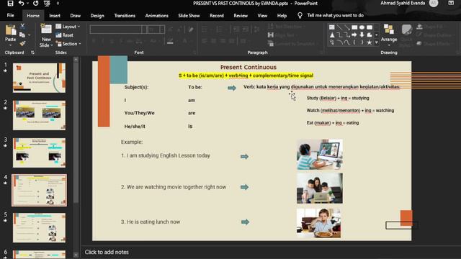Click the Format Painter brush icon
461x259 pixels.
coord(22,44)
